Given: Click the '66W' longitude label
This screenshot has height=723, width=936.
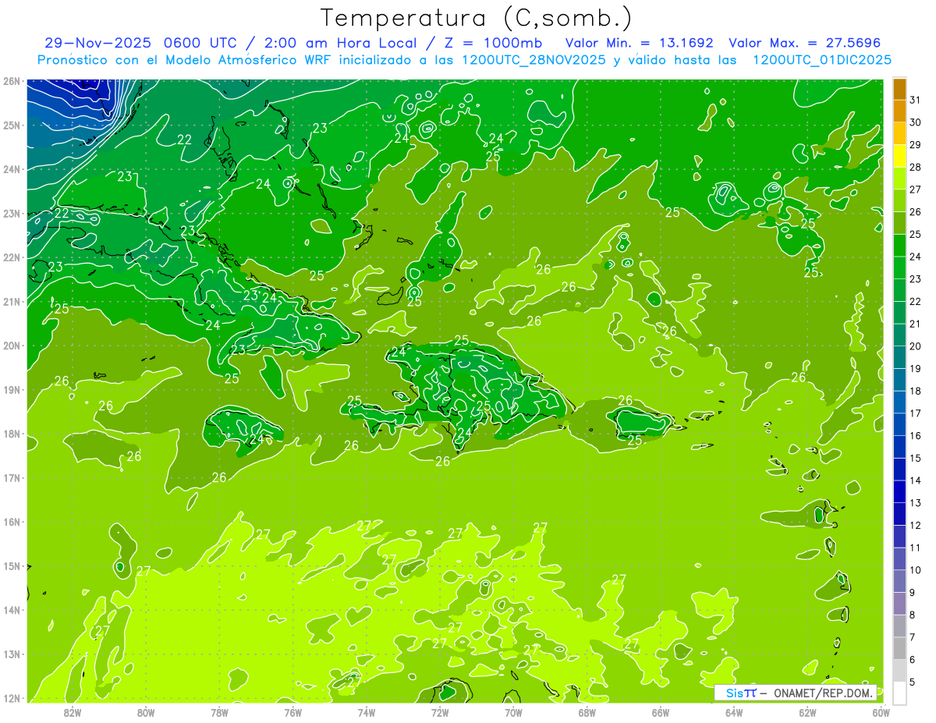Looking at the screenshot, I should point(660,712).
